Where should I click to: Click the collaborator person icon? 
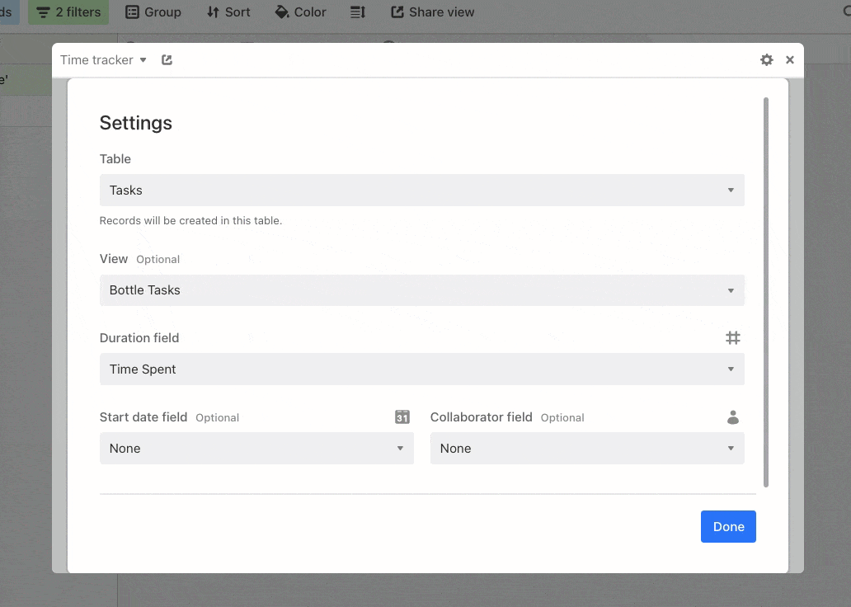(733, 417)
